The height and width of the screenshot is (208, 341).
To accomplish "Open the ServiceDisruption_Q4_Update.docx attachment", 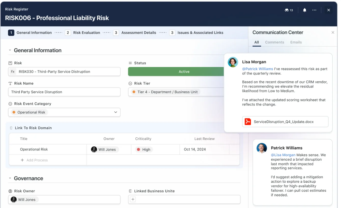I will [x=285, y=122].
